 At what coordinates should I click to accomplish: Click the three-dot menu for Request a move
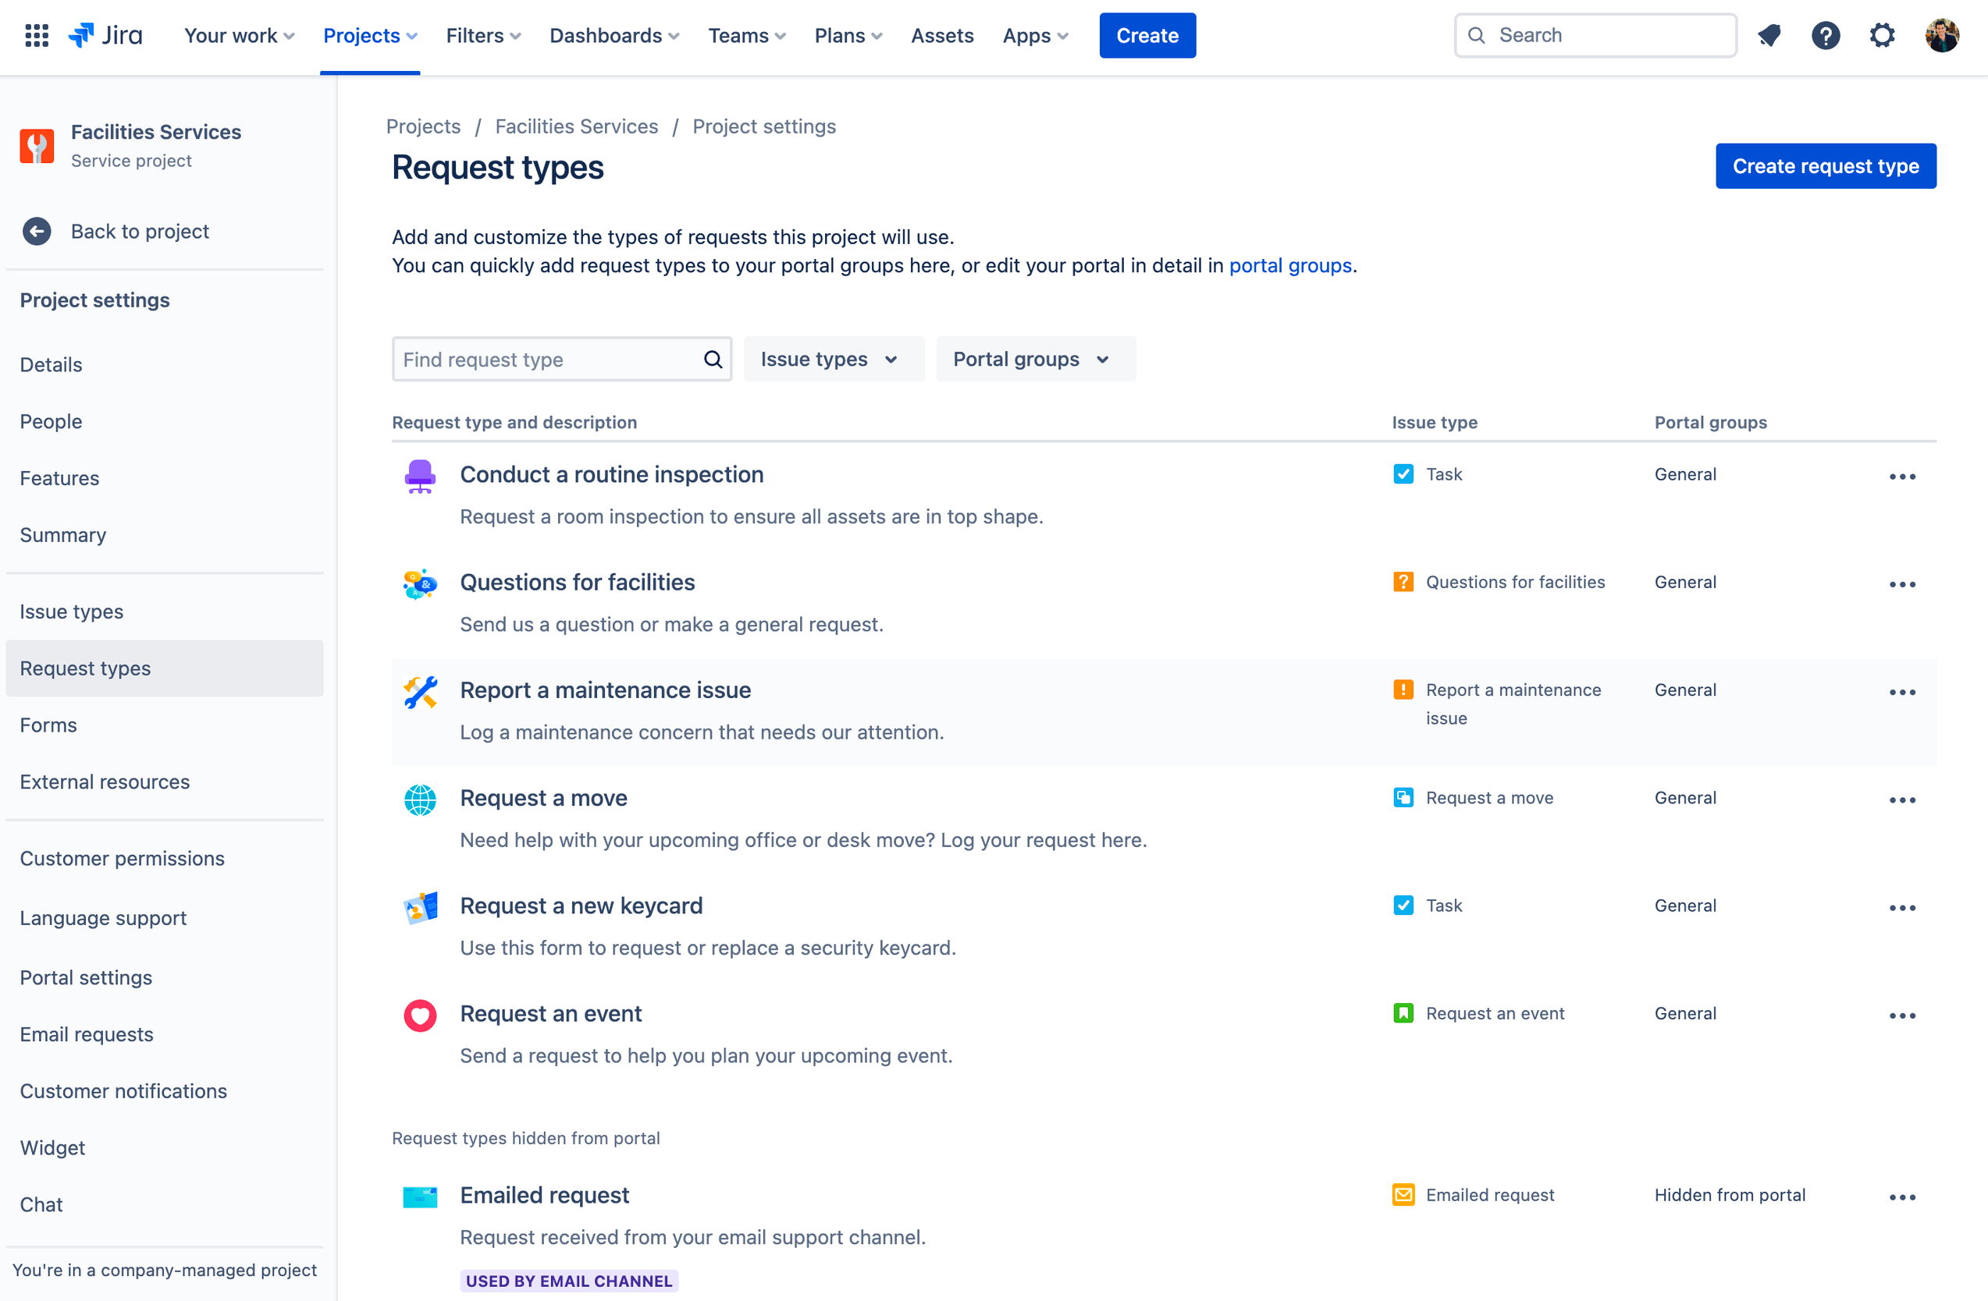(x=1901, y=799)
